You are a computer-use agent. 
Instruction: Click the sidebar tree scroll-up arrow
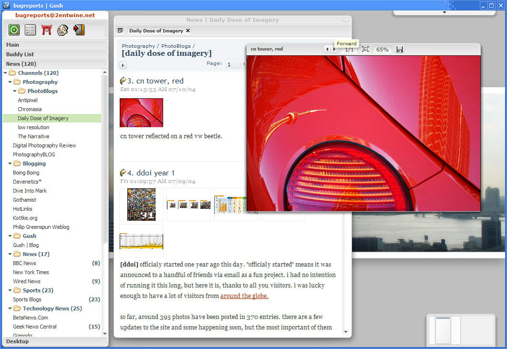105,72
